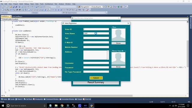Click the Stop Debugging toolbar icon
The image size is (192, 108).
pos(58,10)
